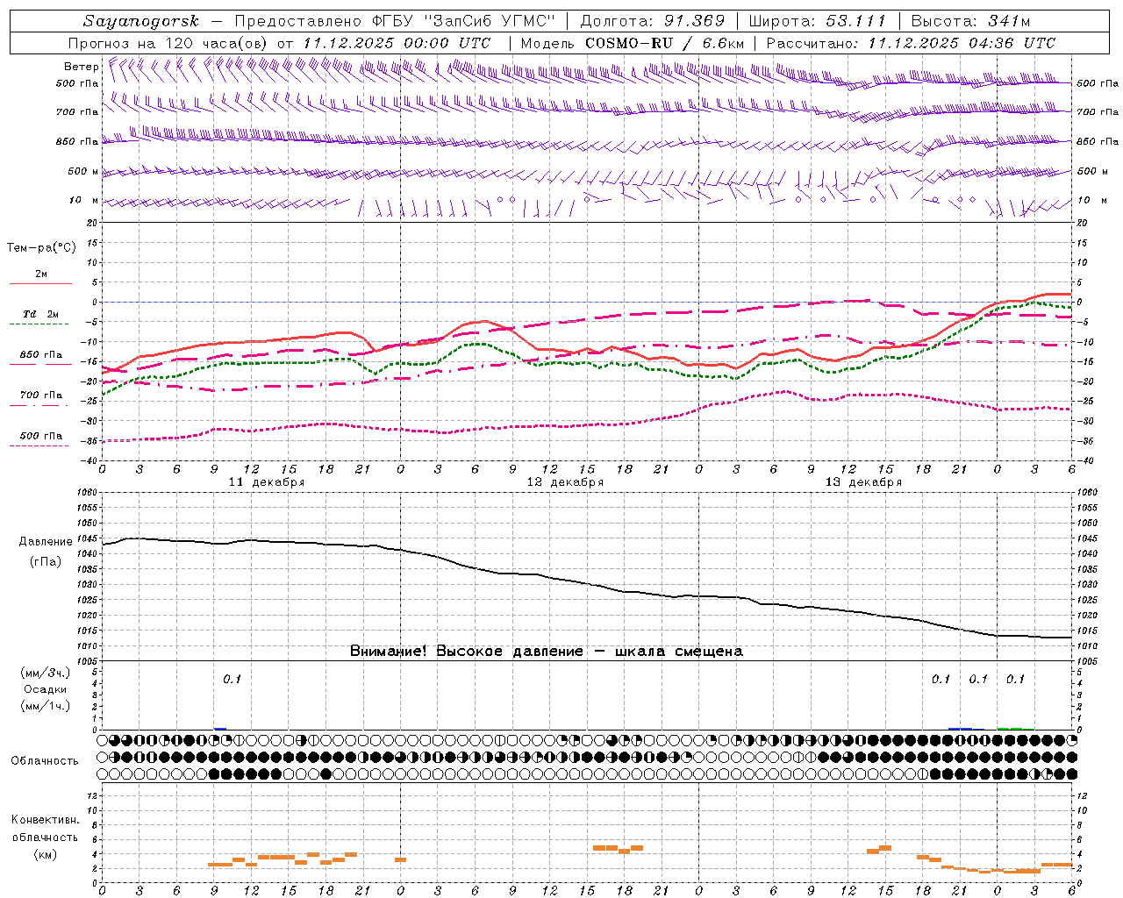Image resolution: width=1123 pixels, height=898 pixels.
Task: Click the '(гПа)' unit under Давление
Action: point(46,562)
